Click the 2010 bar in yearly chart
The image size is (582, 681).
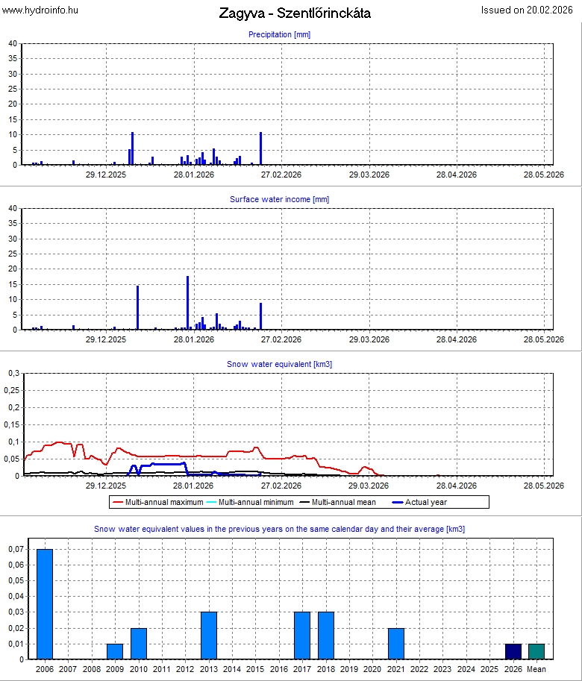139,644
